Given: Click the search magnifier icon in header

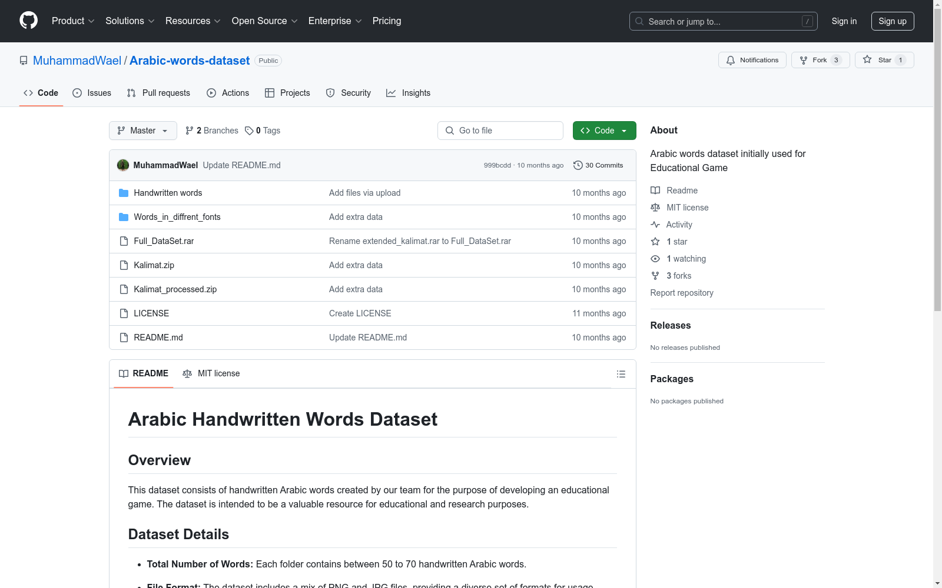Looking at the screenshot, I should point(639,21).
